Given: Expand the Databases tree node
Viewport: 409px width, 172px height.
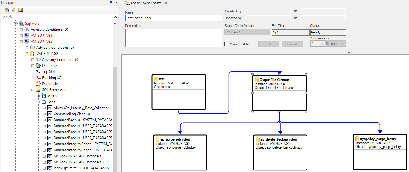Looking at the screenshot, I should click(x=33, y=66).
